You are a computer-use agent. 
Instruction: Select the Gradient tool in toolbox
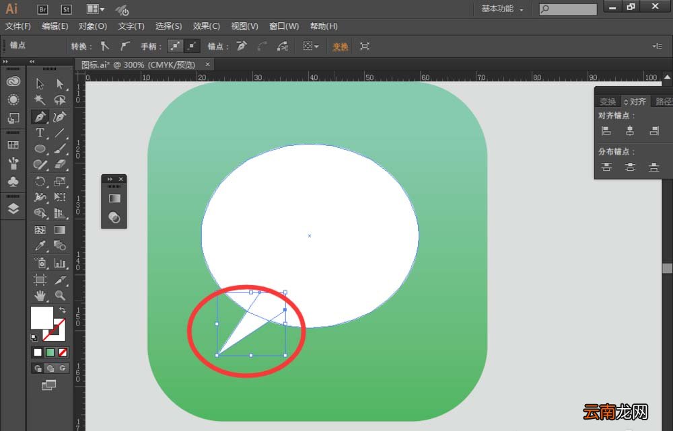60,230
